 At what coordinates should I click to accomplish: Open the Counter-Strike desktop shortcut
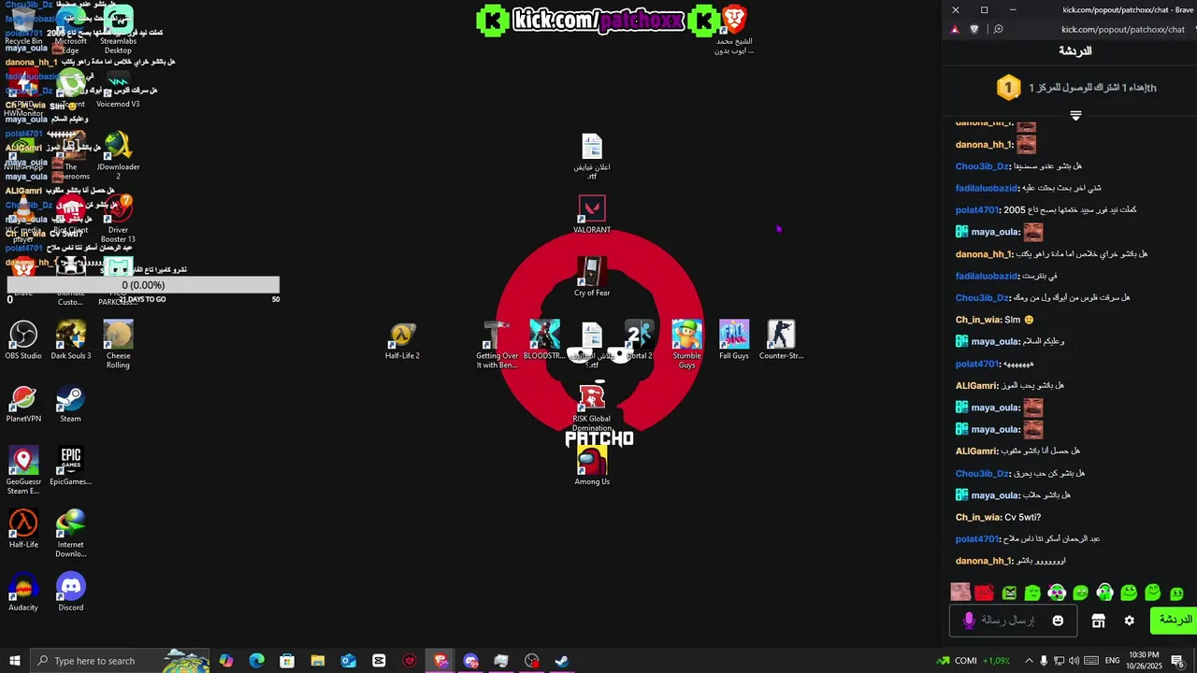[x=781, y=340]
